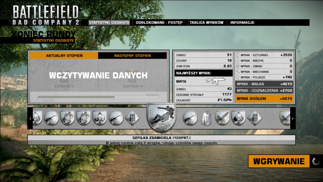Click the WYNIK - WALKA =4270 row
Image resolution: width=323 pixels, height=182 pixels.
(264, 84)
